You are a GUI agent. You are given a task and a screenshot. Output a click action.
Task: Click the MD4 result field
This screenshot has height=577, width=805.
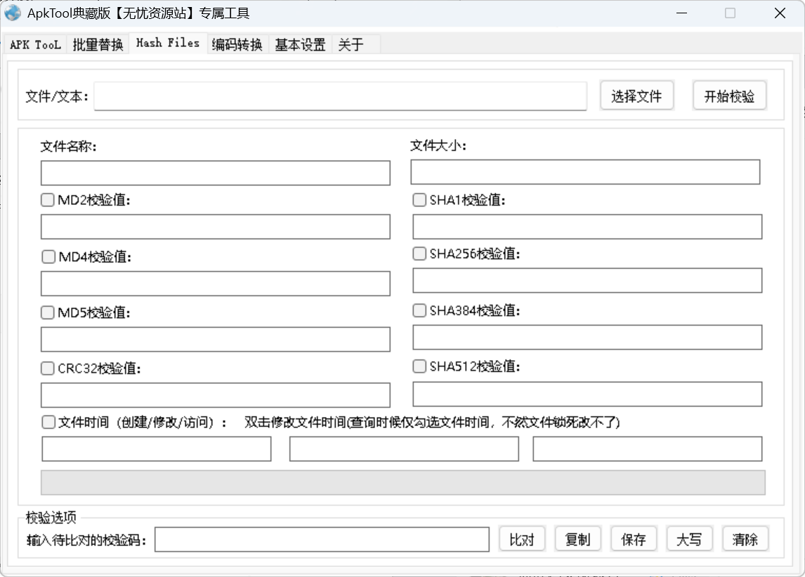click(x=216, y=284)
